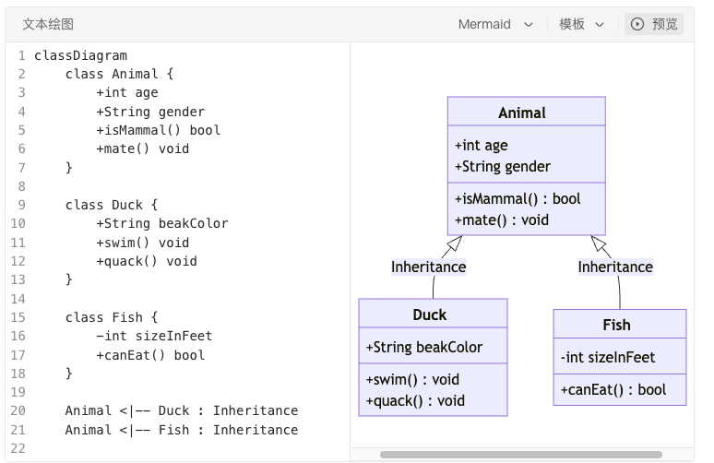The image size is (714, 463).
Task: Click code line 'Animal <|-- Fish : Inheritance'
Action: 182,430
